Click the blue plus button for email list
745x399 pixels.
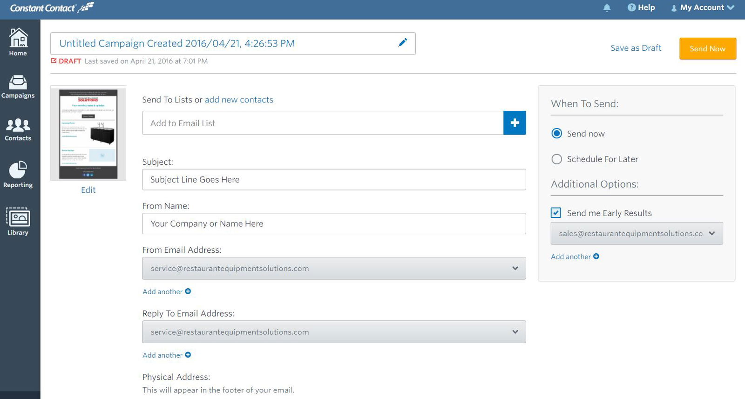tap(515, 123)
